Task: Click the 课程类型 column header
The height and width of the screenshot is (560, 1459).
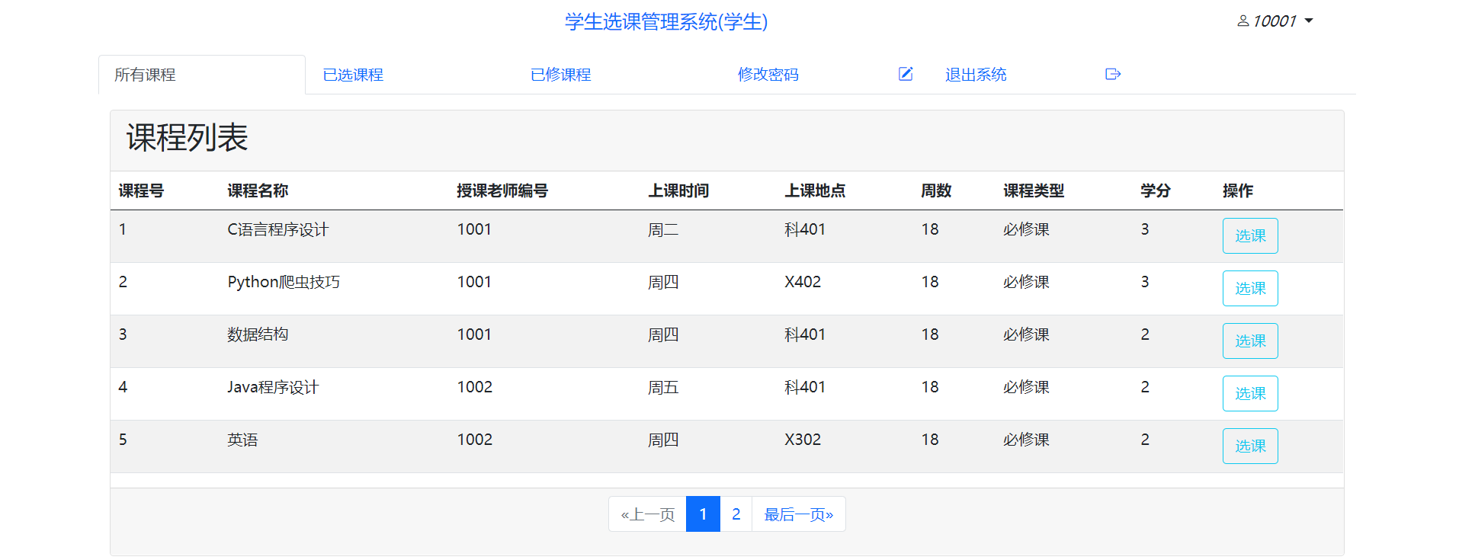Action: pos(1034,190)
